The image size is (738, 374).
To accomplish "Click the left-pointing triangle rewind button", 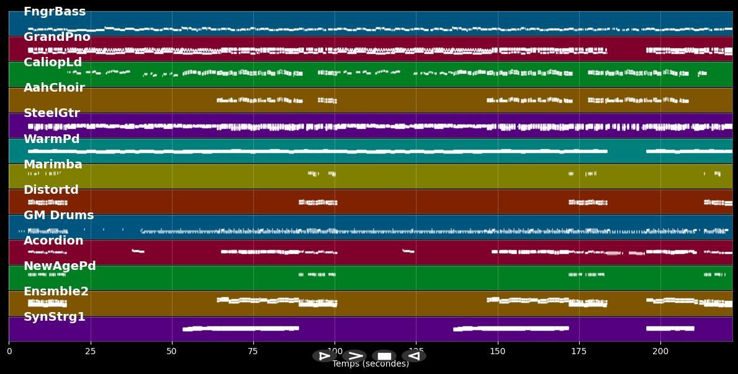I will pyautogui.click(x=413, y=356).
